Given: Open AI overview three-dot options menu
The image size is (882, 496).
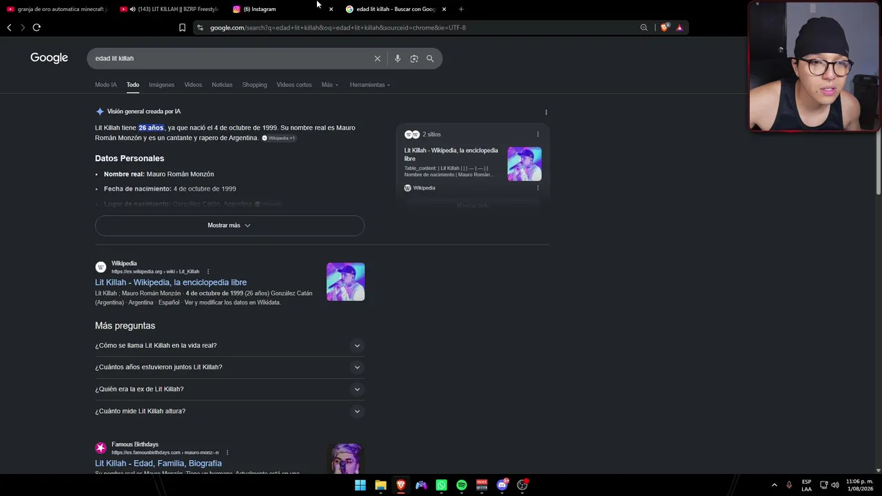Looking at the screenshot, I should click(546, 112).
